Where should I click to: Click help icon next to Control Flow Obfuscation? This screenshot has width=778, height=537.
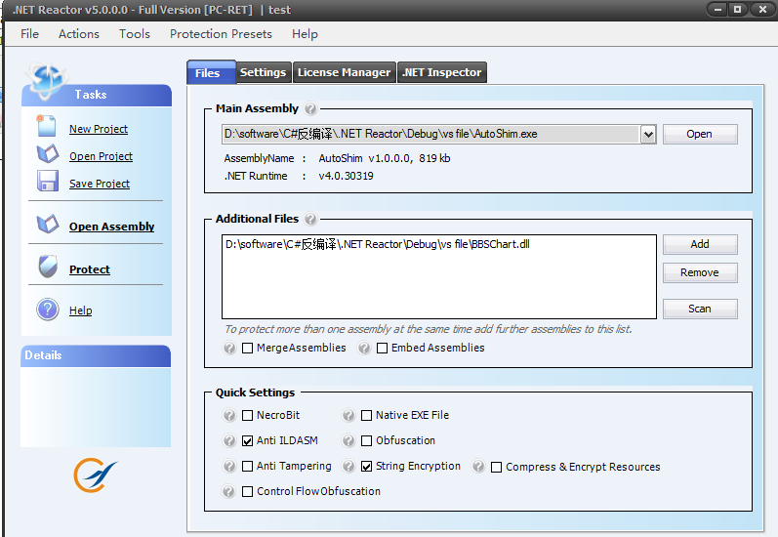pos(228,491)
